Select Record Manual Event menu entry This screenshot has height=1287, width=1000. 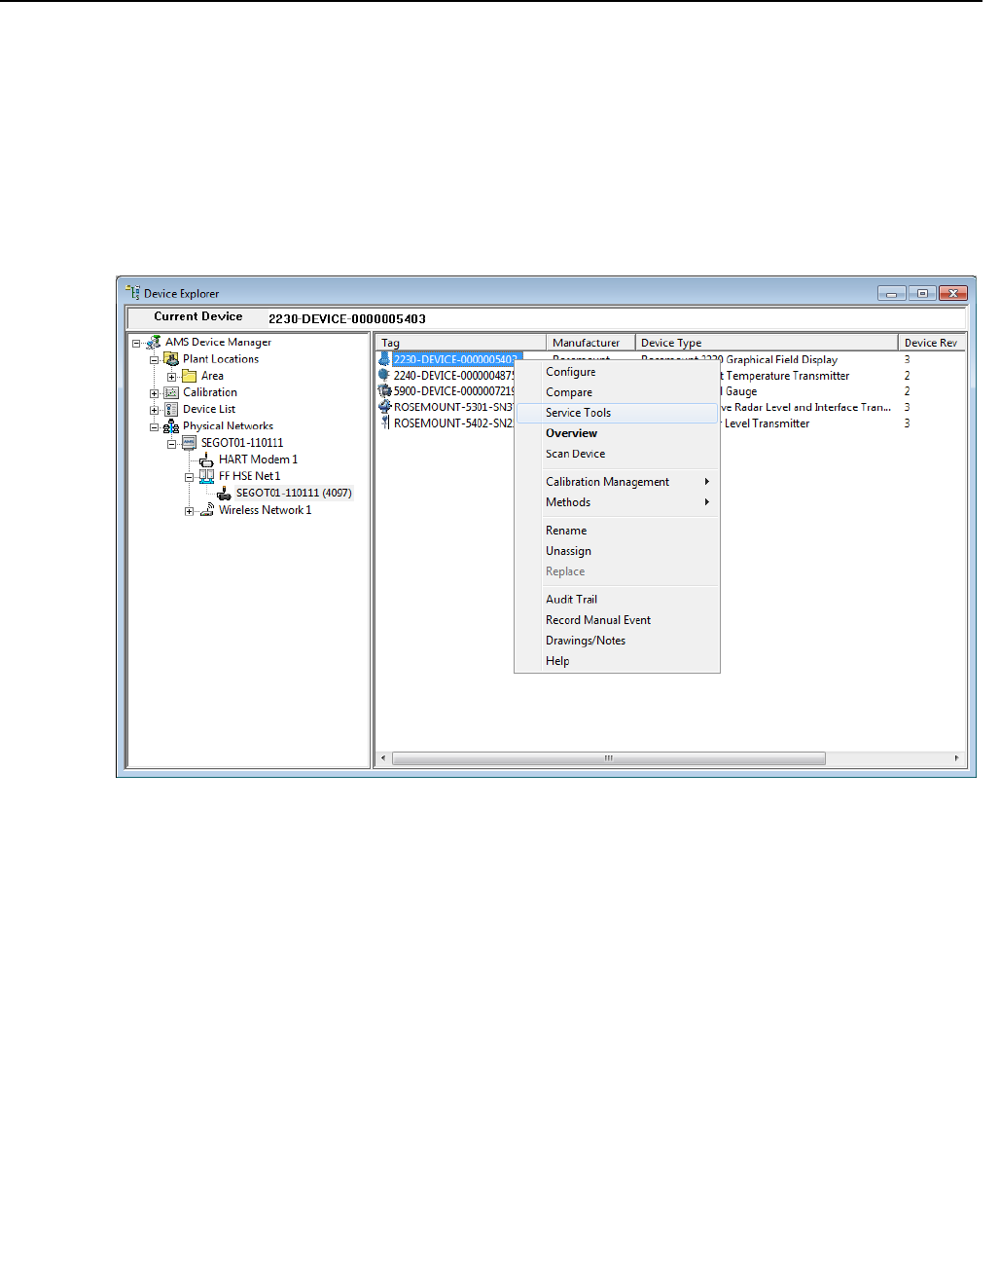(617, 620)
